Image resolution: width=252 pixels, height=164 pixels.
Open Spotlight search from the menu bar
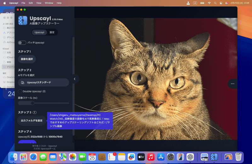(215, 3)
